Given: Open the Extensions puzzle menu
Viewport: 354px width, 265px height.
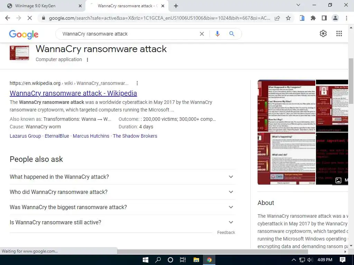Looking at the screenshot, I should (x=313, y=18).
